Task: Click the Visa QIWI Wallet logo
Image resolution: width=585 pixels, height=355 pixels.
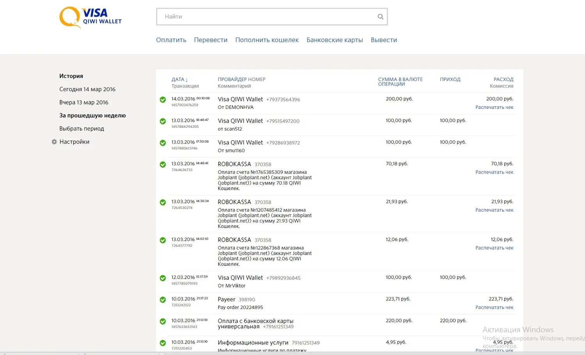Action: point(90,18)
